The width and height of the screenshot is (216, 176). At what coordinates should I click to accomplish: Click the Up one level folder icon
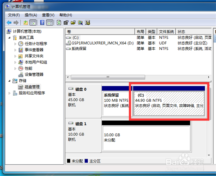click(26, 22)
